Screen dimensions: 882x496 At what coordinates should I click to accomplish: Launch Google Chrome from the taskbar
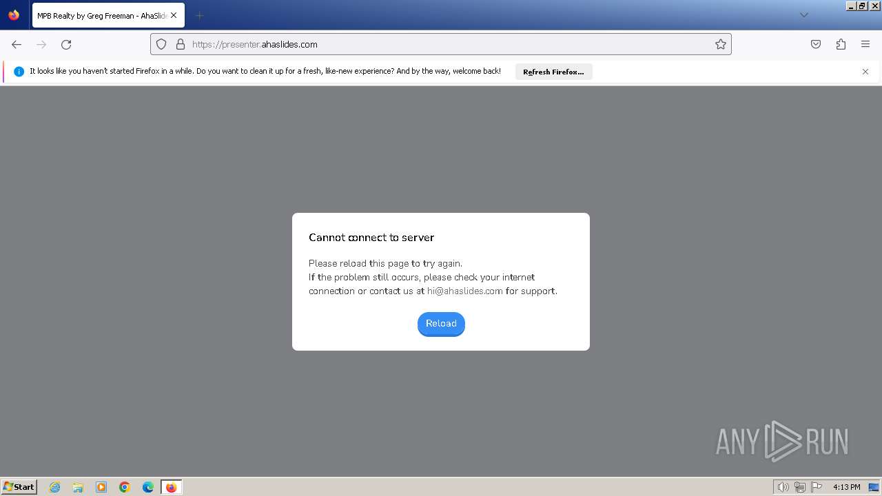click(x=125, y=487)
